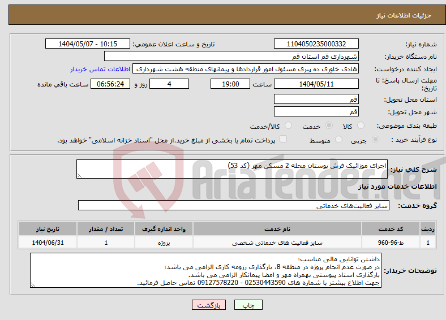Screen dimensions: 446x320
Task: Click the تاریخ نیاز column header
Action: [48, 229]
